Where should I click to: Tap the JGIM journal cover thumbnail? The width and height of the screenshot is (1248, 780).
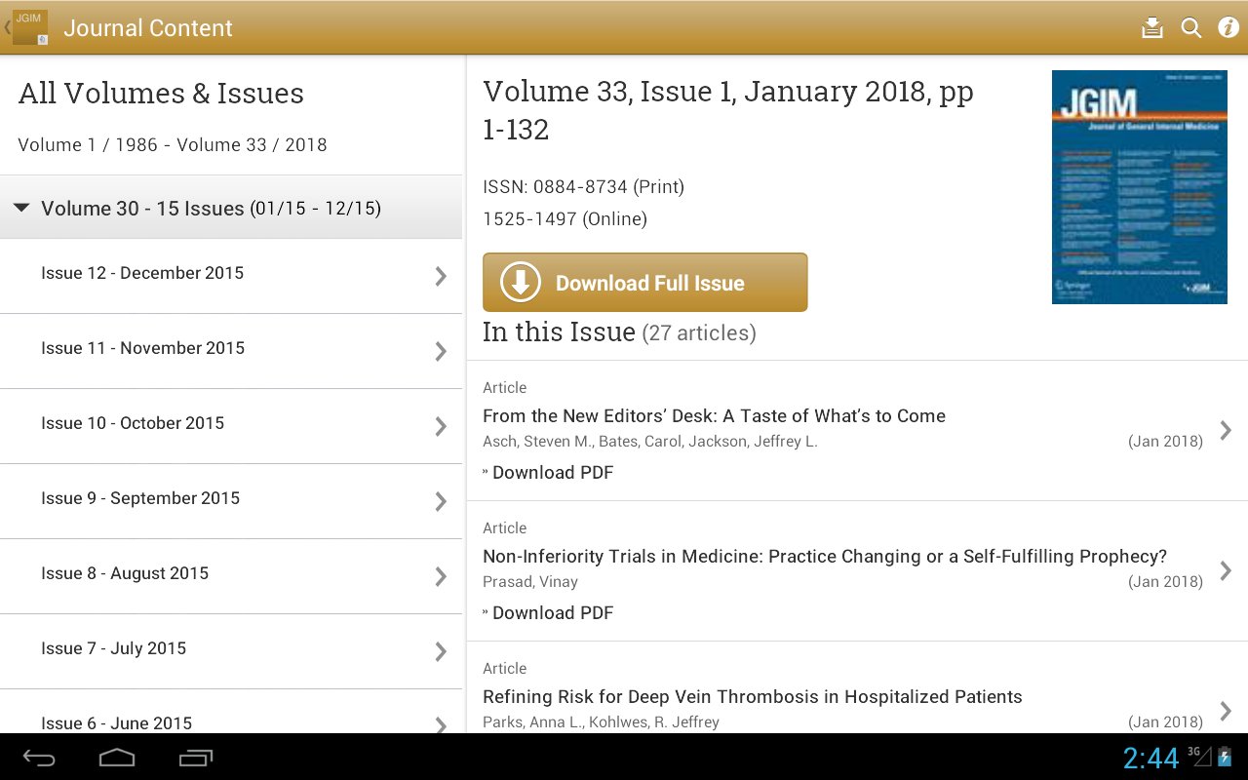tap(1139, 186)
